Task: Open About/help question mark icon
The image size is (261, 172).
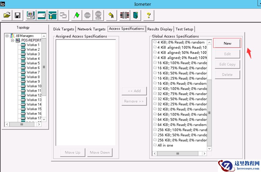Action: tap(149, 15)
